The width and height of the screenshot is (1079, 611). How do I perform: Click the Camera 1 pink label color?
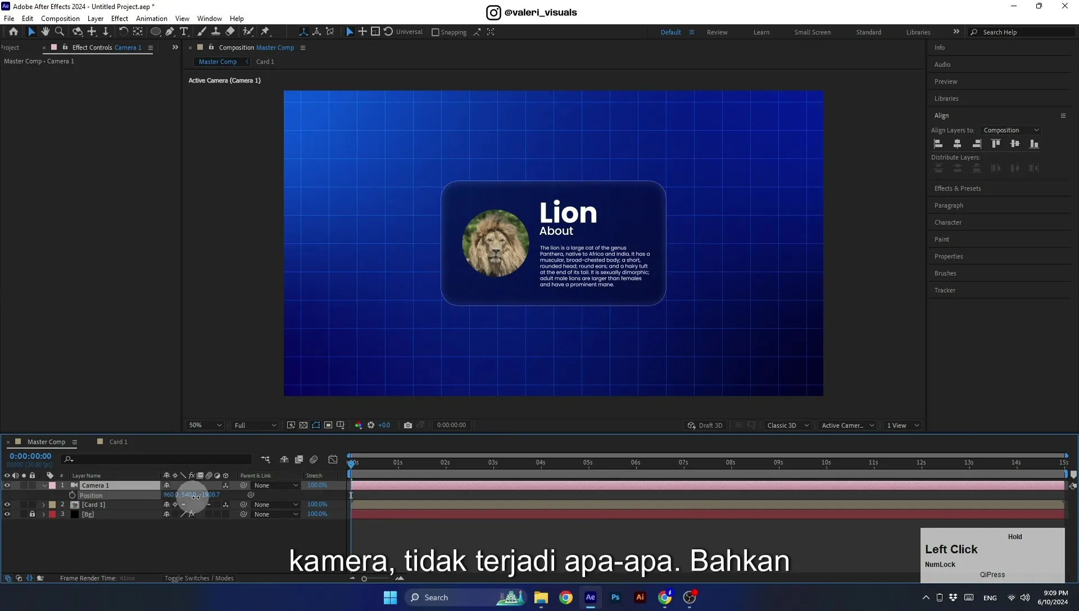coord(52,486)
